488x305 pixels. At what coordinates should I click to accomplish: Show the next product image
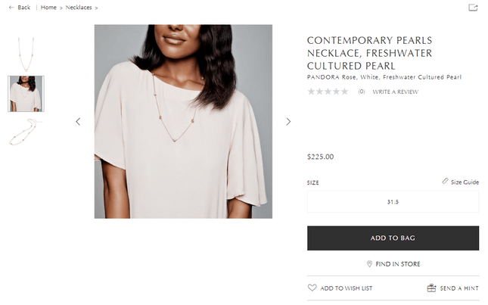point(288,121)
